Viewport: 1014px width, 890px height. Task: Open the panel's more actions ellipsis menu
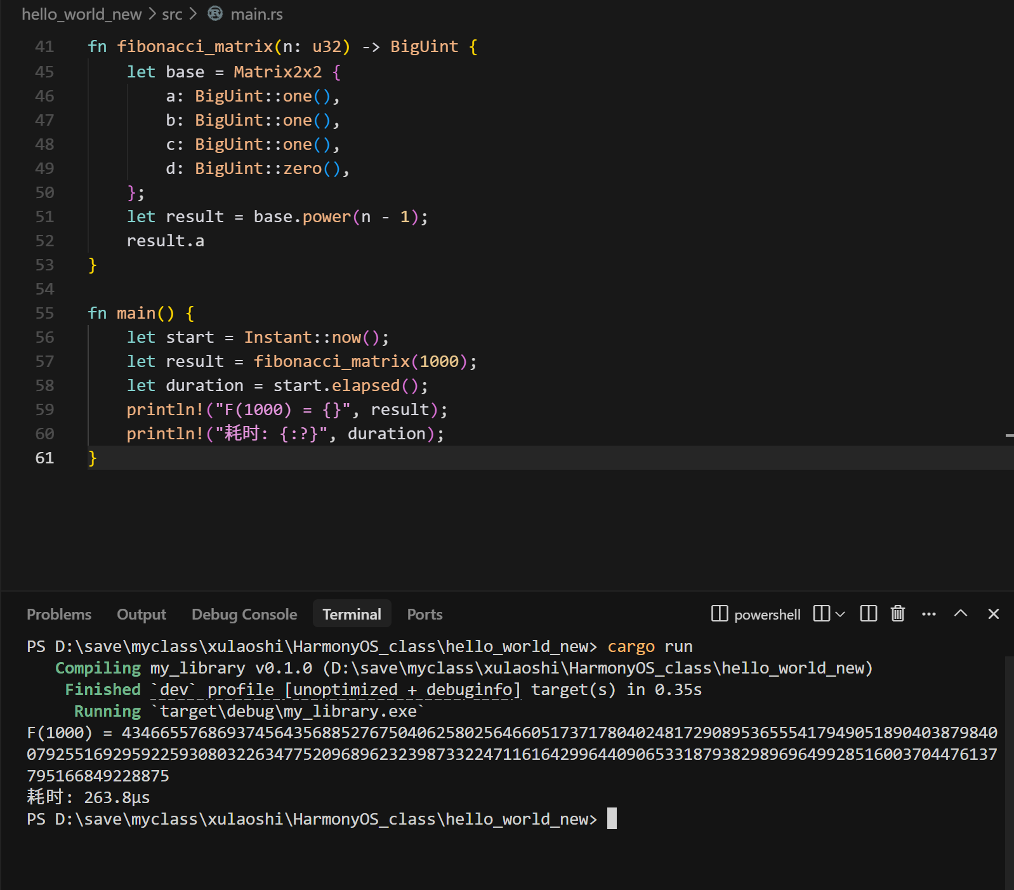(929, 614)
